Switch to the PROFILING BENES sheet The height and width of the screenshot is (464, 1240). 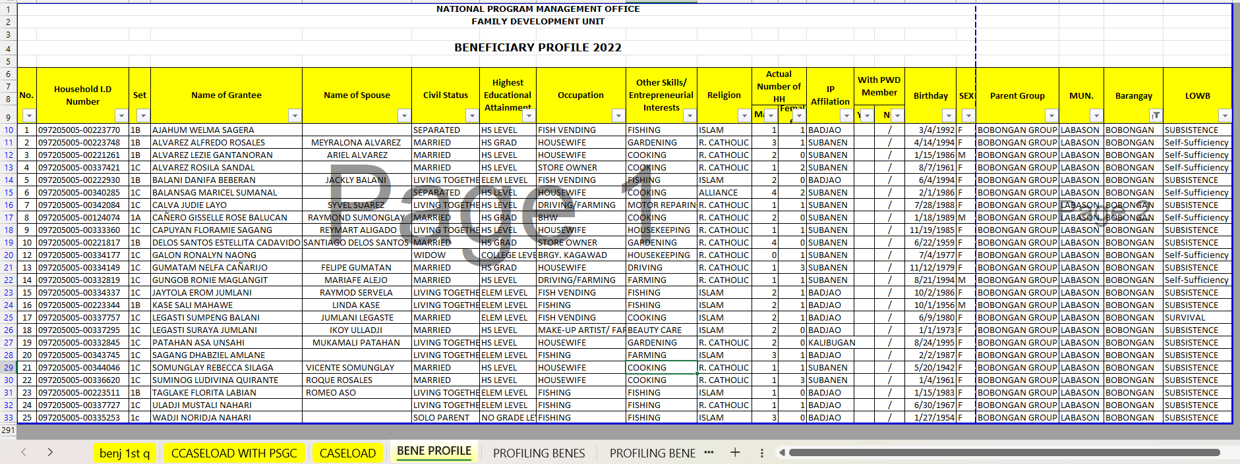pyautogui.click(x=539, y=453)
